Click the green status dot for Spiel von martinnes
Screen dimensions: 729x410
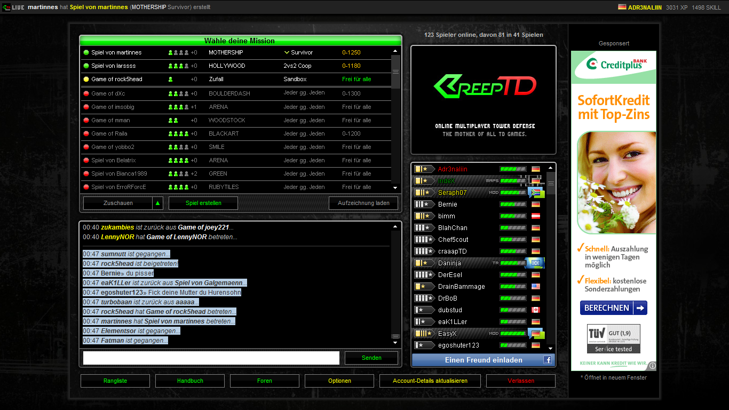[86, 52]
